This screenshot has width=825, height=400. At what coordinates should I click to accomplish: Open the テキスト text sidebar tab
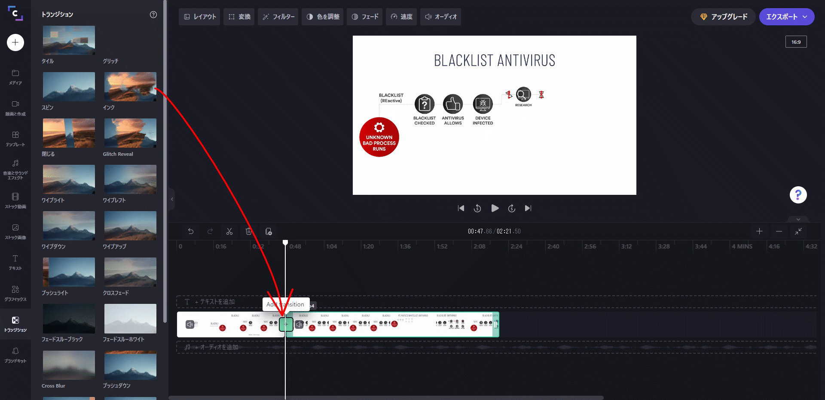tap(15, 262)
